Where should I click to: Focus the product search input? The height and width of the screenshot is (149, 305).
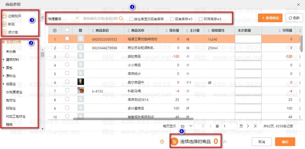(x=100, y=19)
